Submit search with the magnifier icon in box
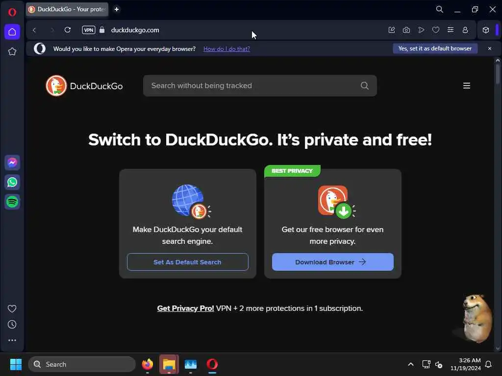 click(365, 86)
